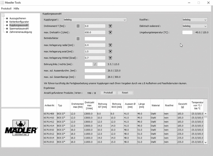The width and height of the screenshot is (213, 156).
Task: Open the Rostfrei dropdown
Action: 195,20
